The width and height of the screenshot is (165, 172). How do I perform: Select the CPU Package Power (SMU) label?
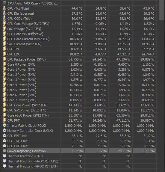[26, 59]
